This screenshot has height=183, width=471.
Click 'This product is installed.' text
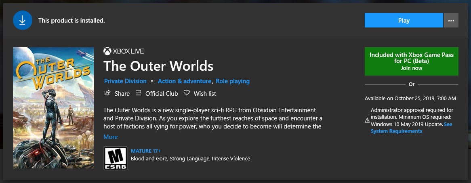[71, 21]
